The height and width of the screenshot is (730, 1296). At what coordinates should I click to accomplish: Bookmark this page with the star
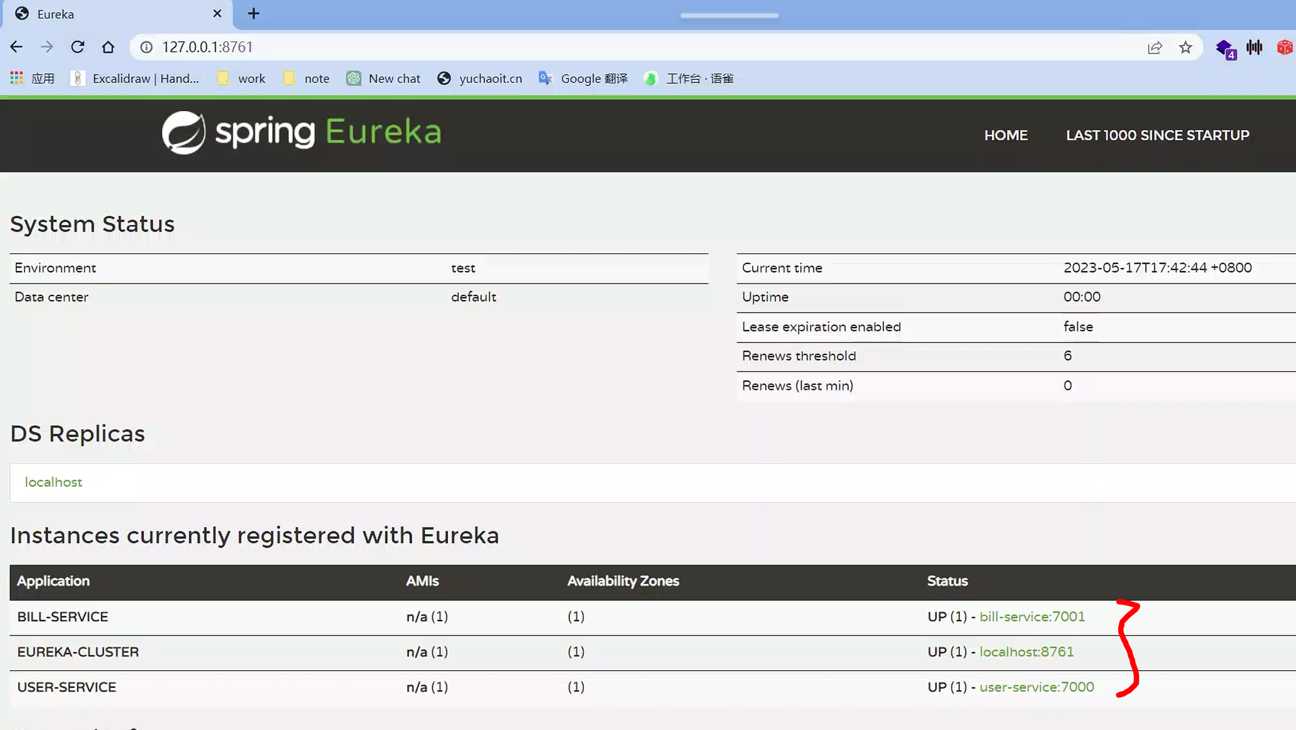1185,47
